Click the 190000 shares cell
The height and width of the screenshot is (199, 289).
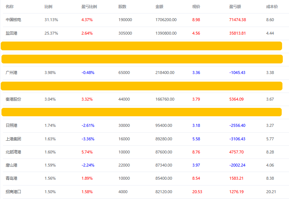[x=125, y=20]
